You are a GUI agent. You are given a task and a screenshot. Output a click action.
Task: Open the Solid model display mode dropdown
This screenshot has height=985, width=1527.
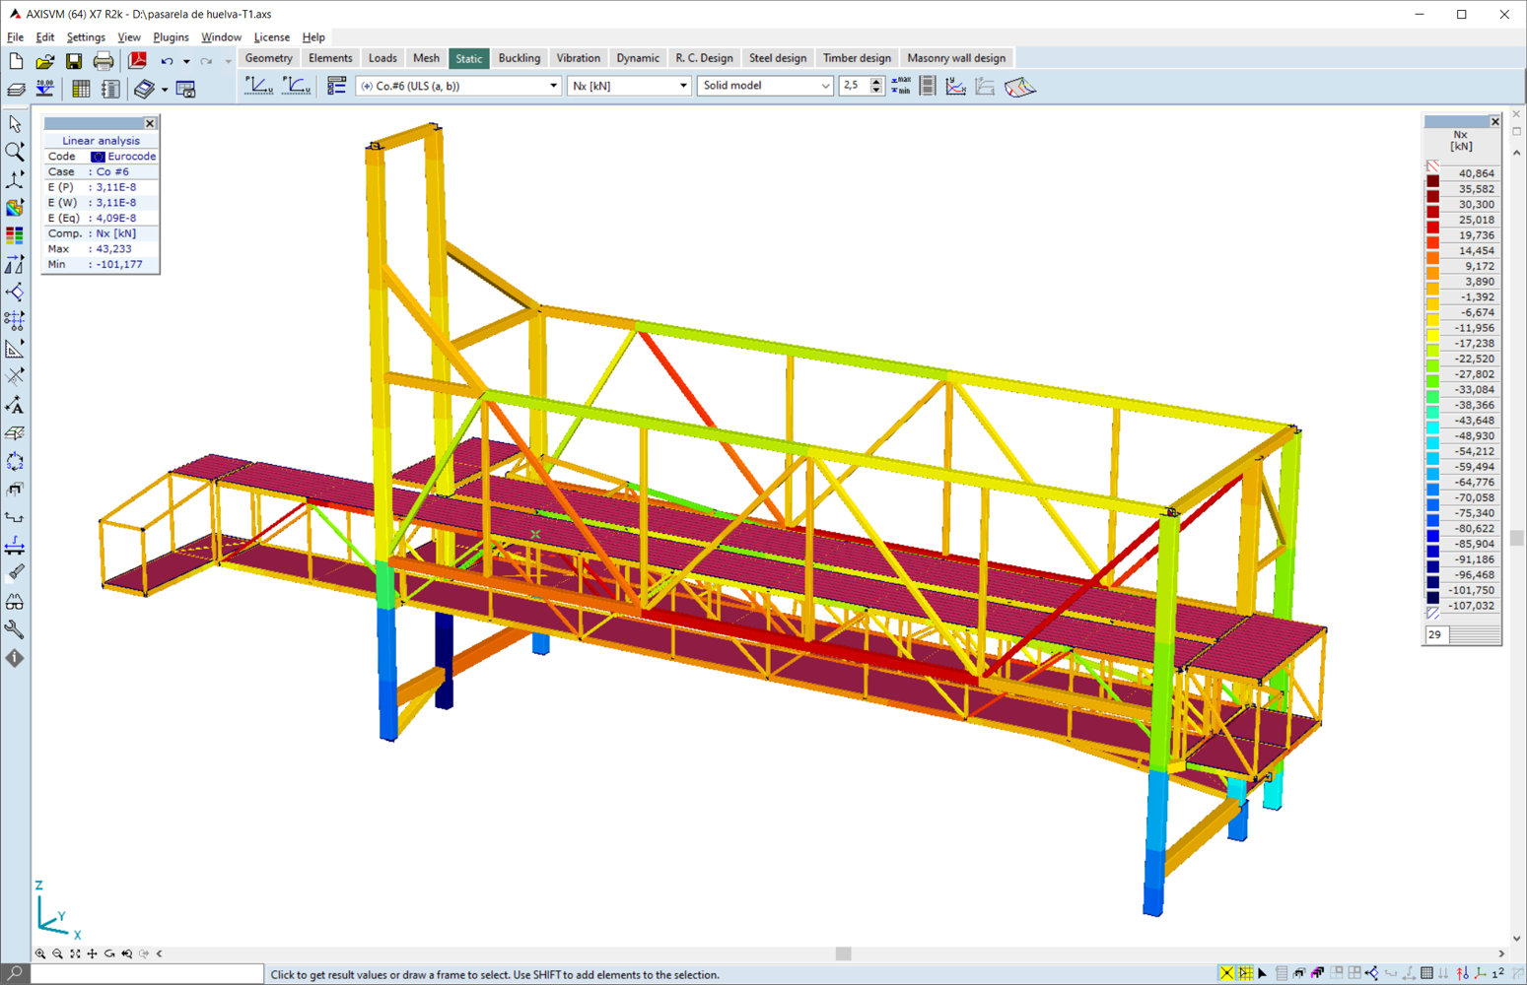(765, 86)
